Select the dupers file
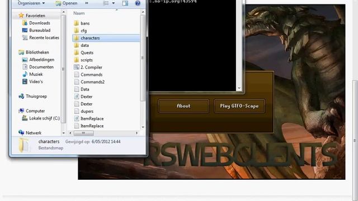This screenshot has height=201, width=358. [87, 111]
